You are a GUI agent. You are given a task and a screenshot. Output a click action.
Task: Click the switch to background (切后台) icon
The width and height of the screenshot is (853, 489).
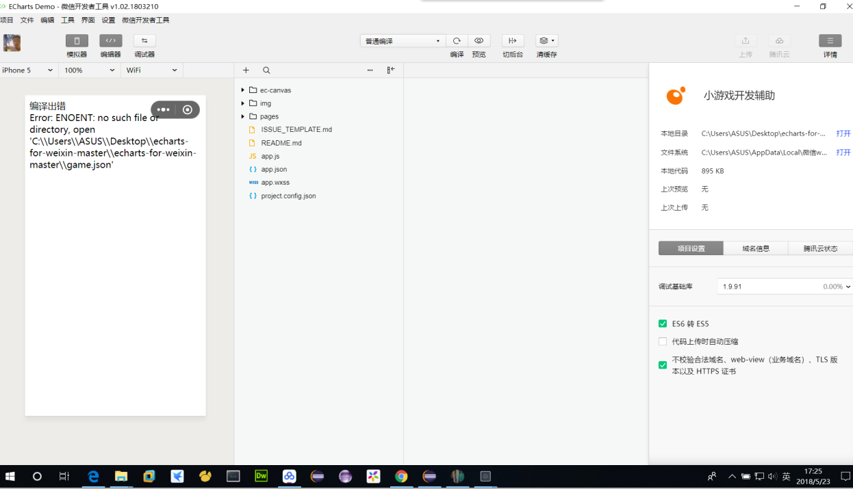click(513, 41)
